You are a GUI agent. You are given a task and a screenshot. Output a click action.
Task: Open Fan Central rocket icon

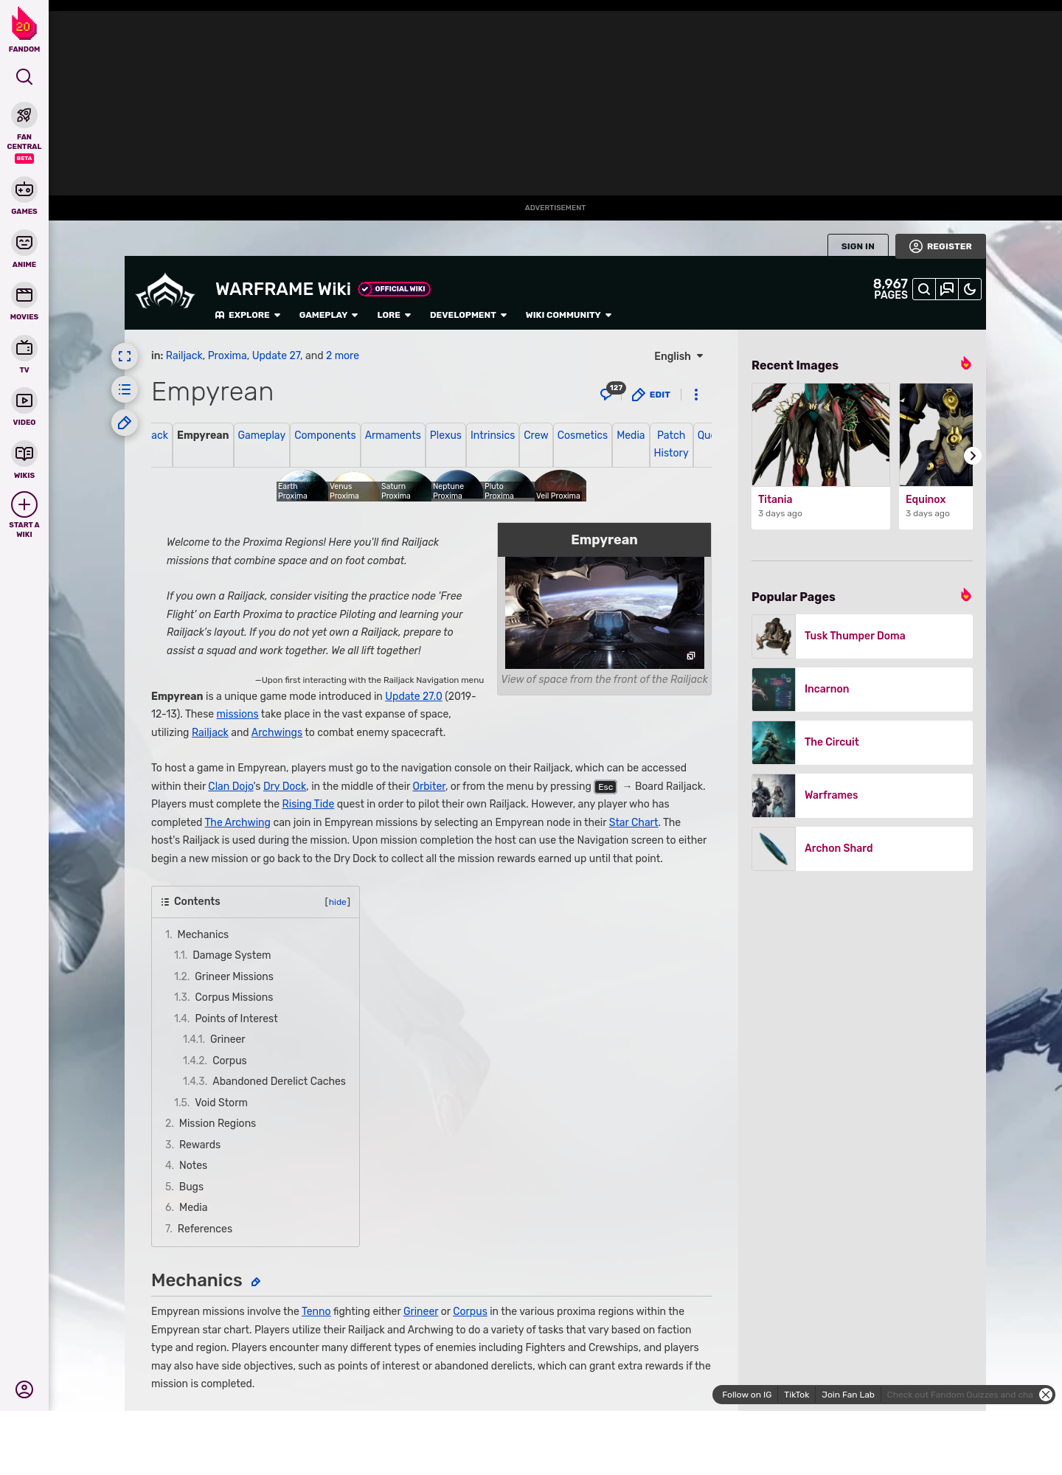coord(24,116)
